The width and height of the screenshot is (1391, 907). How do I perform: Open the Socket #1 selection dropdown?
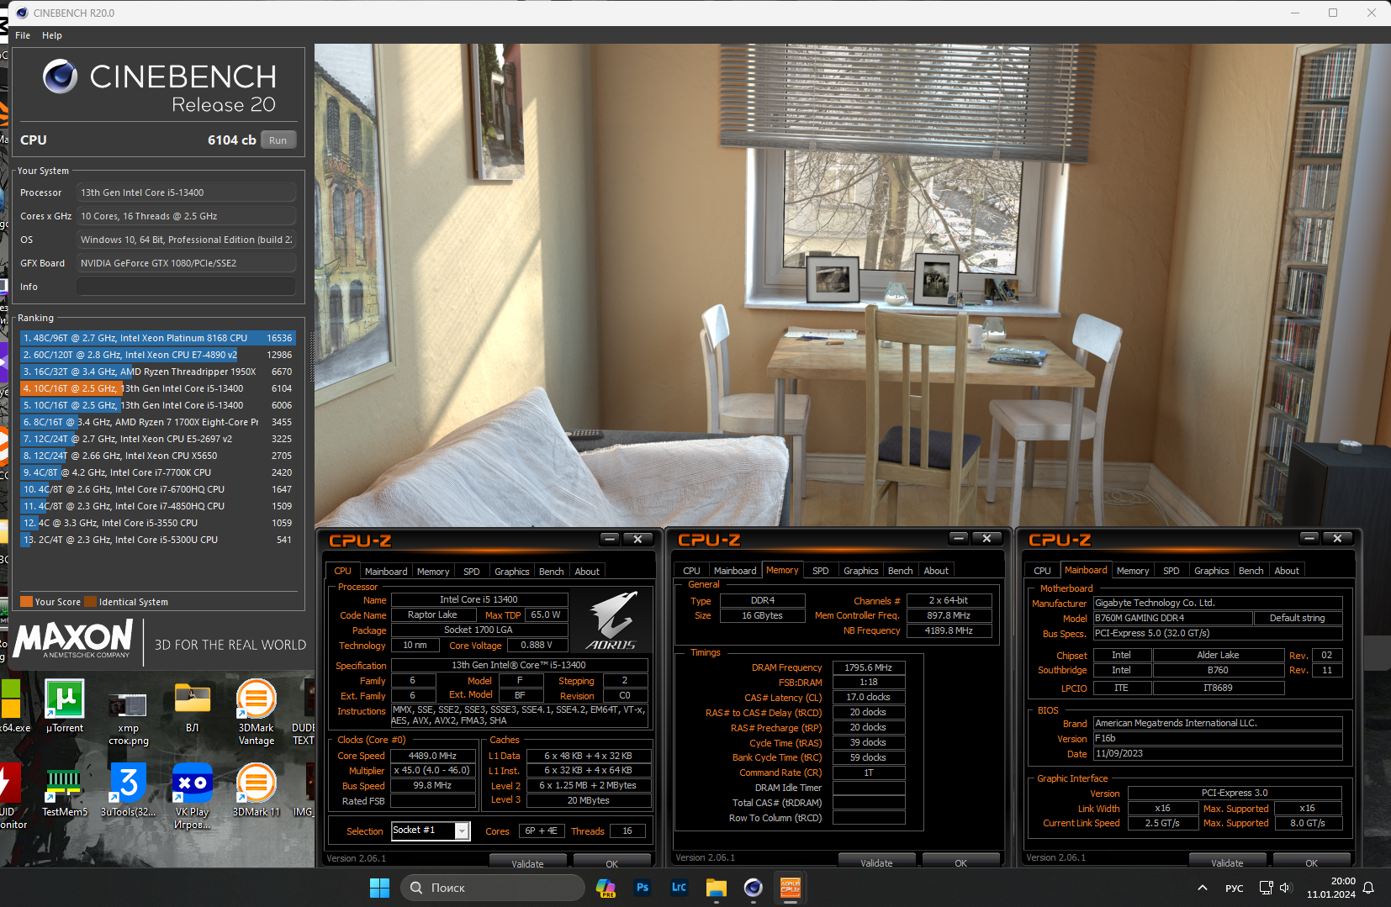tap(431, 831)
